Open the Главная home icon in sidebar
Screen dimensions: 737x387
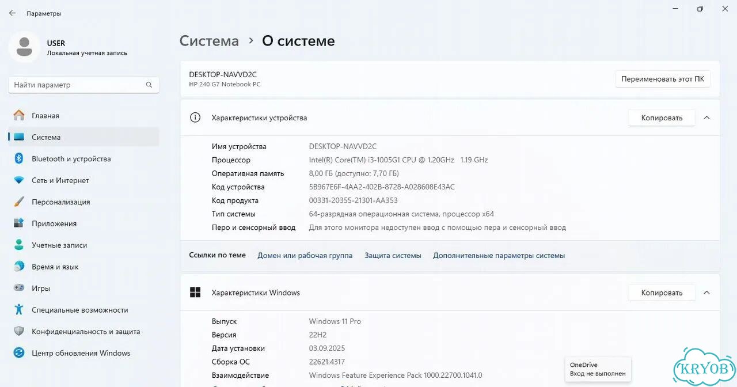coord(19,115)
